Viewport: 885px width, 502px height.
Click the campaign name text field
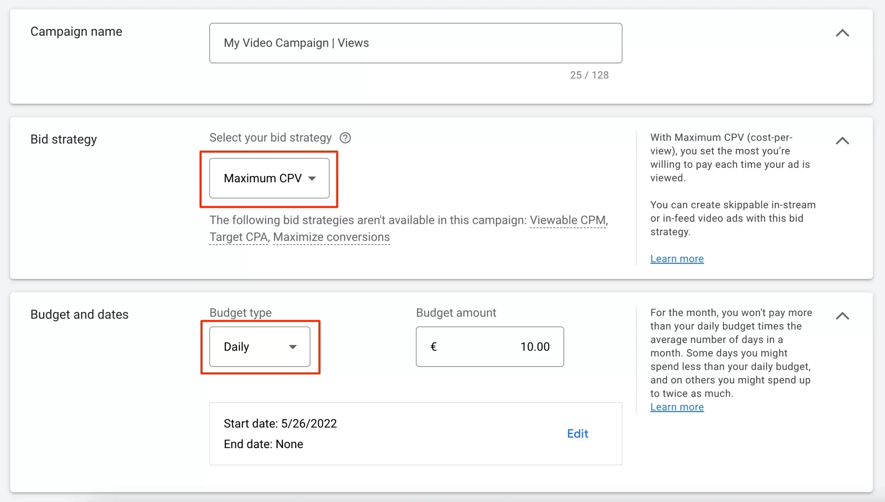point(415,43)
